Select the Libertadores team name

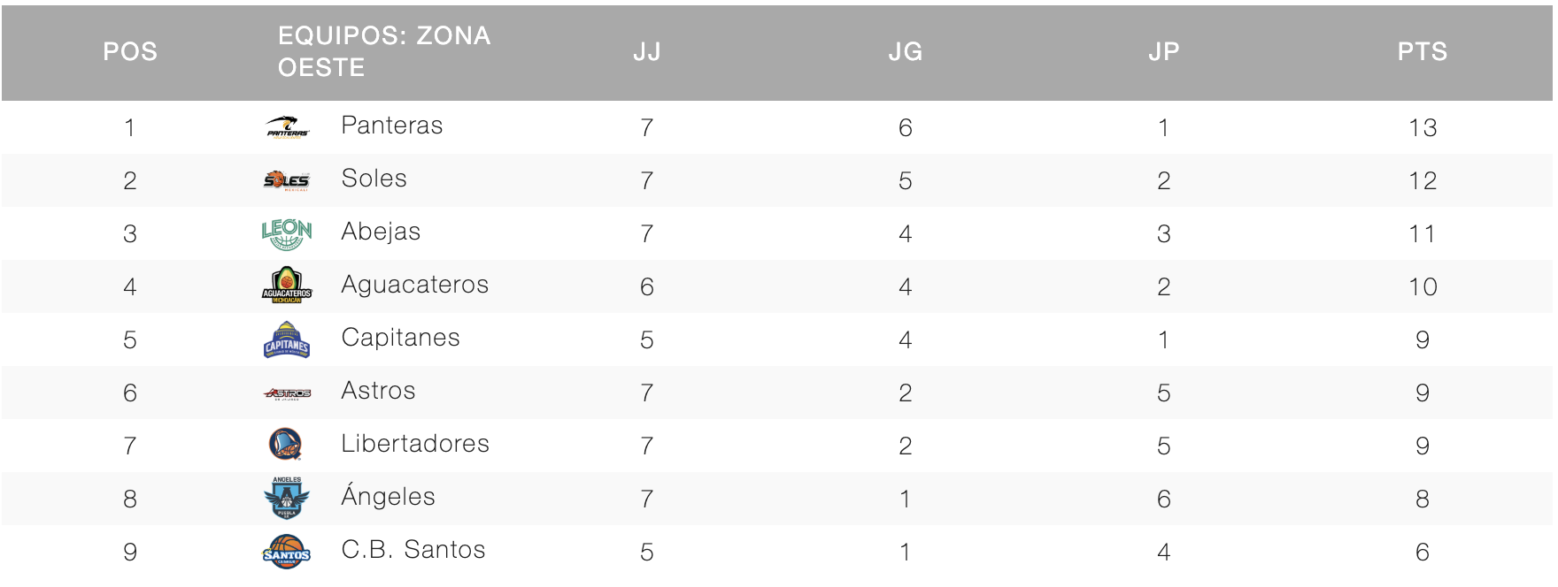pos(415,444)
